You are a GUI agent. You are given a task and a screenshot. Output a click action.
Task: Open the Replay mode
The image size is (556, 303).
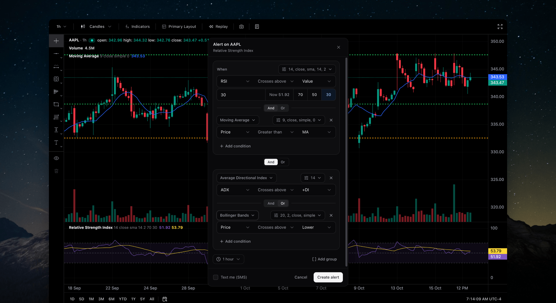pos(218,27)
